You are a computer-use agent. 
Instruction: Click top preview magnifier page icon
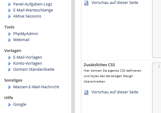tap(86, 3)
